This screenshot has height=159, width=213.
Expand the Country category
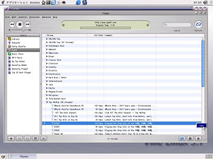pyautogui.click(x=47, y=67)
